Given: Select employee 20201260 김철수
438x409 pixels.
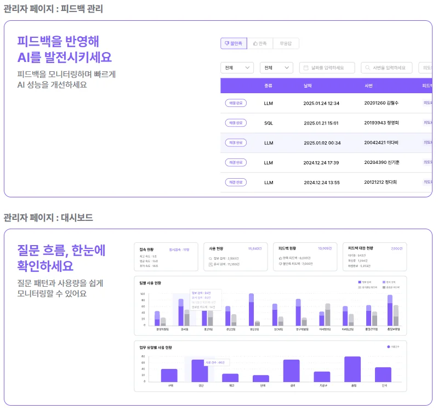Looking at the screenshot, I should pos(382,103).
